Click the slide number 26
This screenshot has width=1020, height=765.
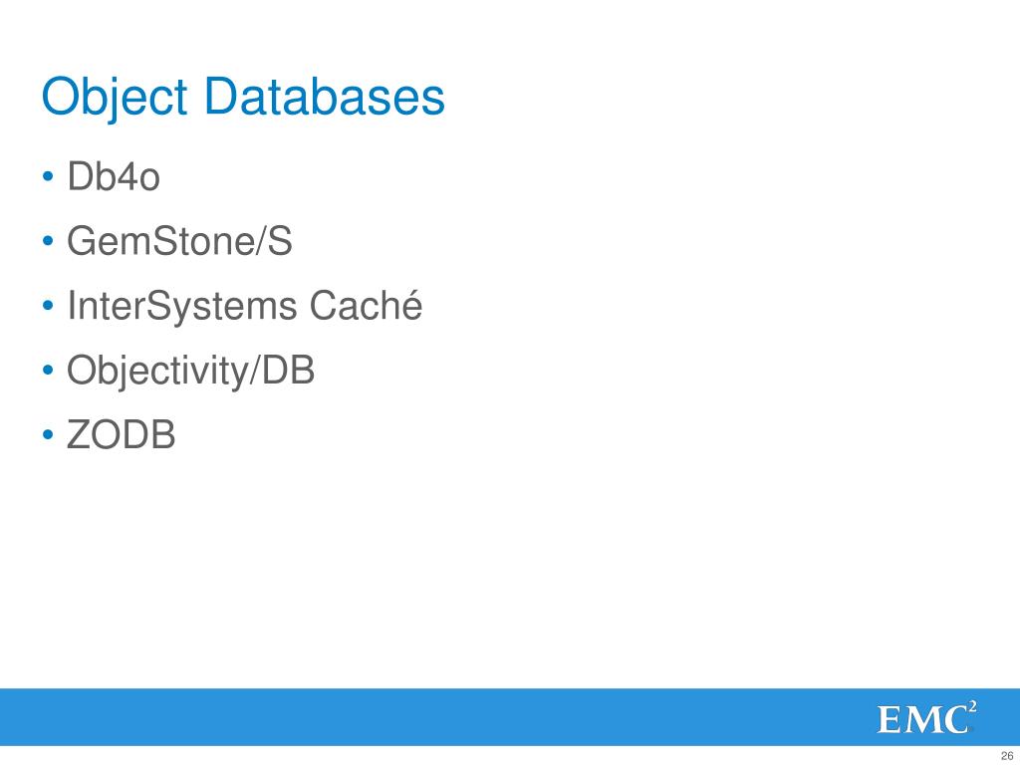[x=1007, y=757]
